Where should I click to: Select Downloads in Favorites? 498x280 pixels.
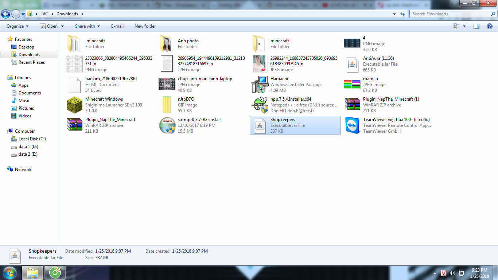pyautogui.click(x=29, y=55)
